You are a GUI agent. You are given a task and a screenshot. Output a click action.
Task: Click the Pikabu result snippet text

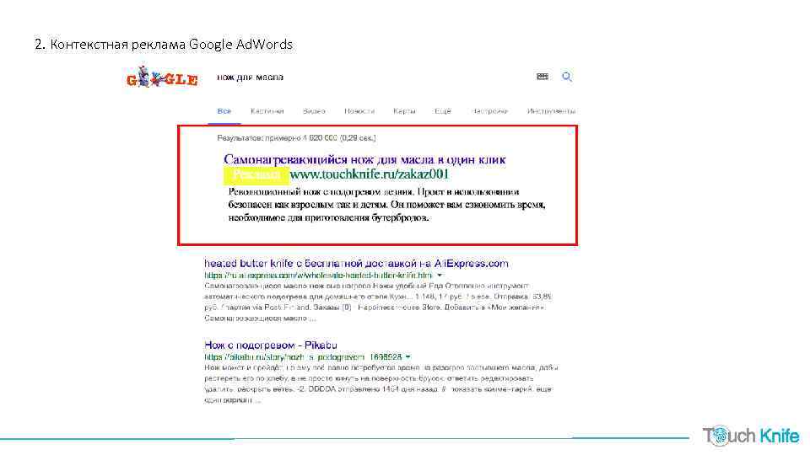(x=381, y=384)
